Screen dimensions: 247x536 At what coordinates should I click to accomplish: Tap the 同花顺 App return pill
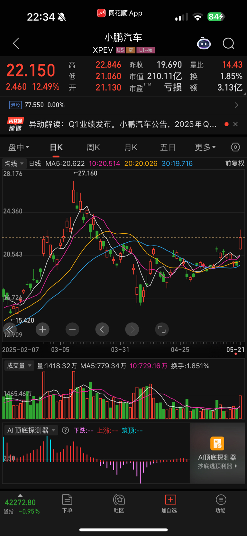pyautogui.click(x=119, y=13)
